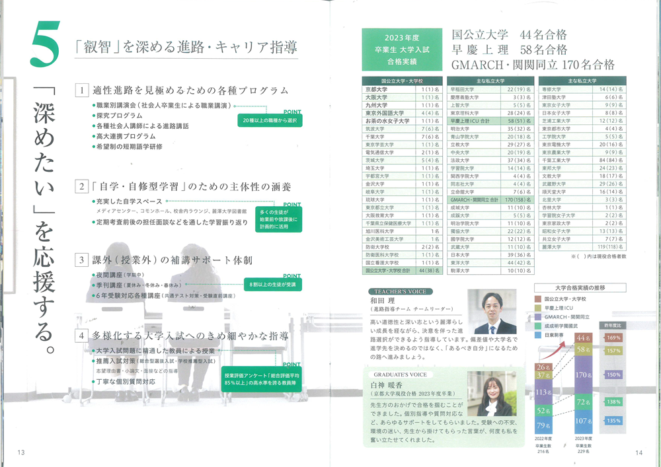Click the 8割以上の生徒が受講 POINT badge
This screenshot has width=661, height=467.
[273, 284]
